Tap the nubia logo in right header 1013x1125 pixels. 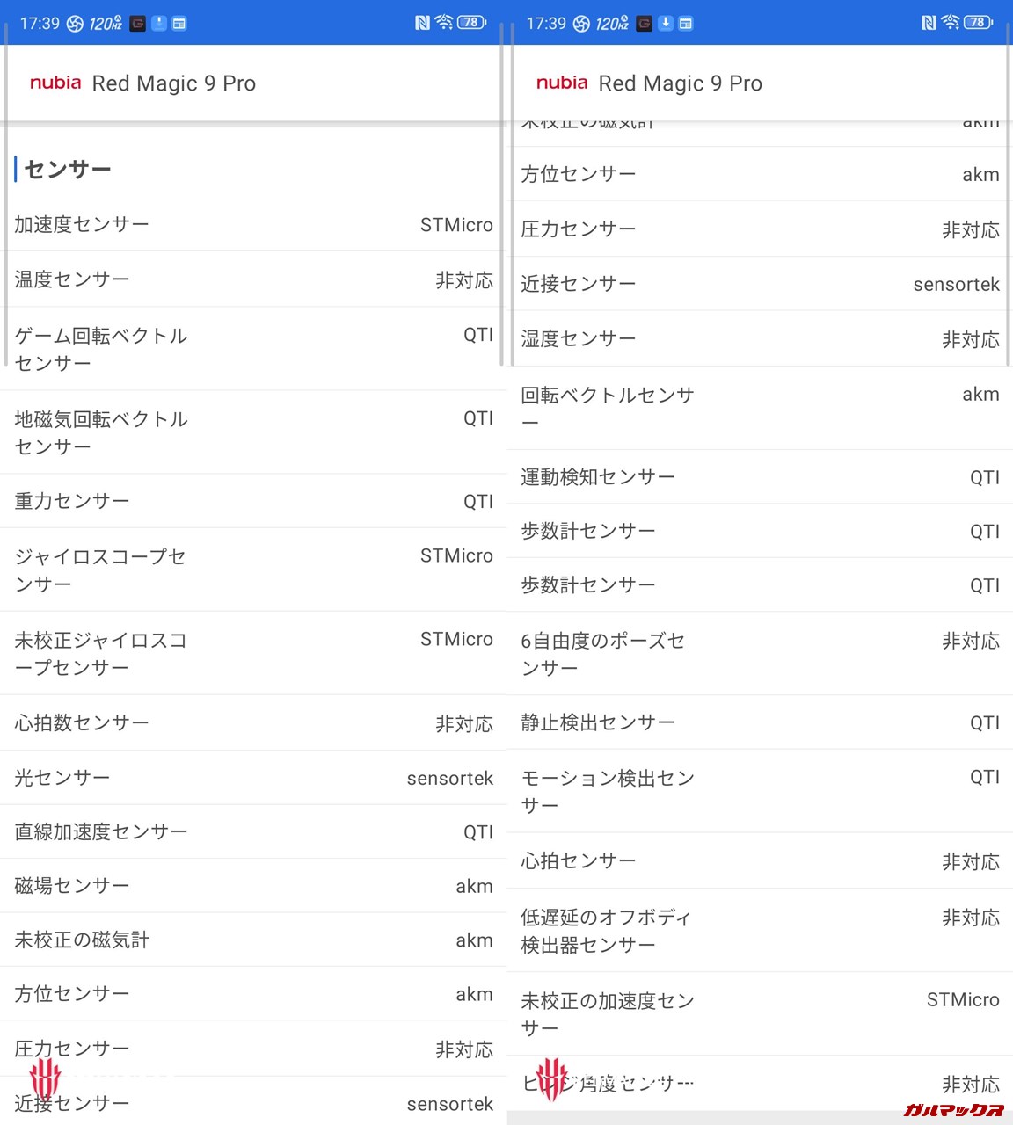point(562,83)
